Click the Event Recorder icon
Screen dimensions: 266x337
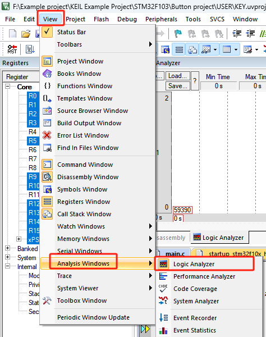pos(163,318)
